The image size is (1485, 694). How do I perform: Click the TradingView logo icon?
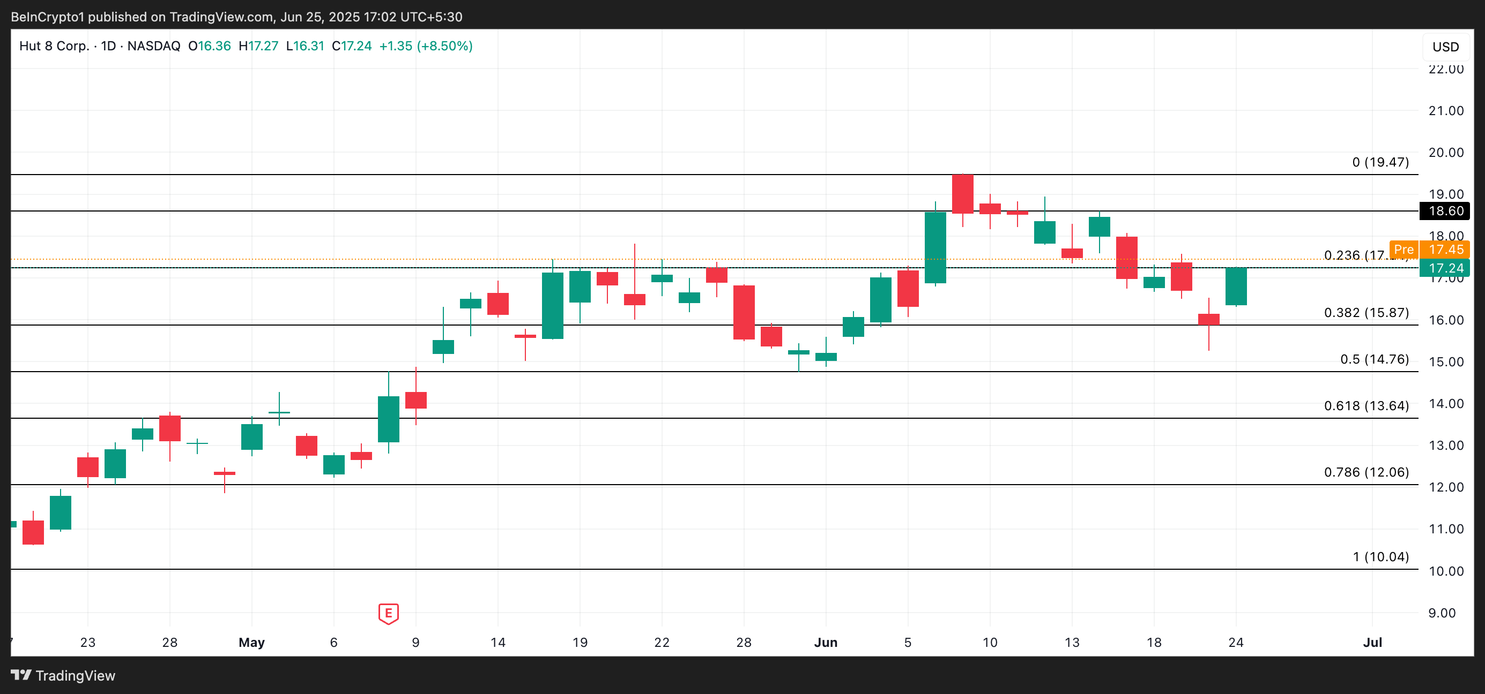click(x=21, y=675)
